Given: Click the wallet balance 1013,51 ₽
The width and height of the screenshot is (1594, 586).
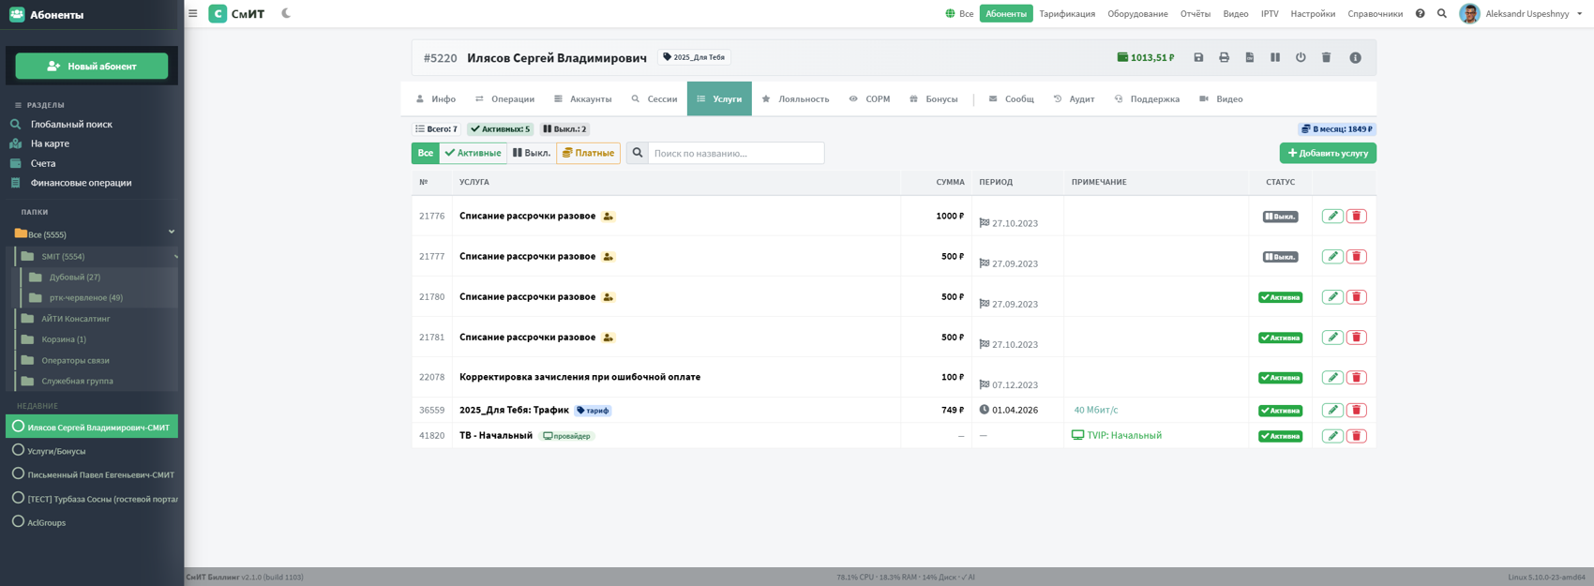Looking at the screenshot, I should [1145, 57].
